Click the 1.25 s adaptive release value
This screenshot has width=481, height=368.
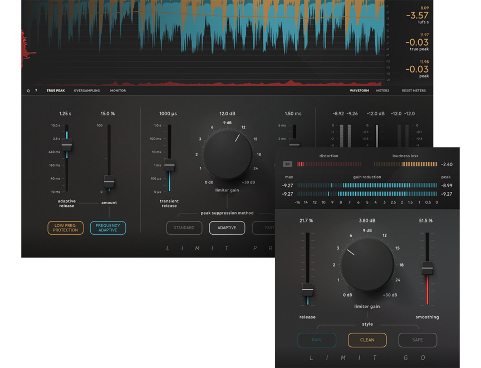(x=65, y=114)
